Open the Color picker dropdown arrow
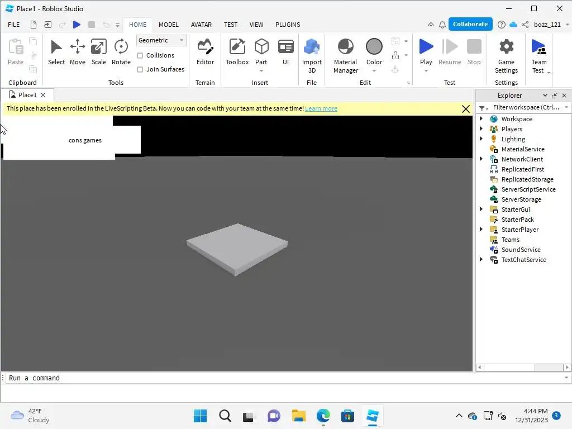The width and height of the screenshot is (572, 429). coord(374,71)
